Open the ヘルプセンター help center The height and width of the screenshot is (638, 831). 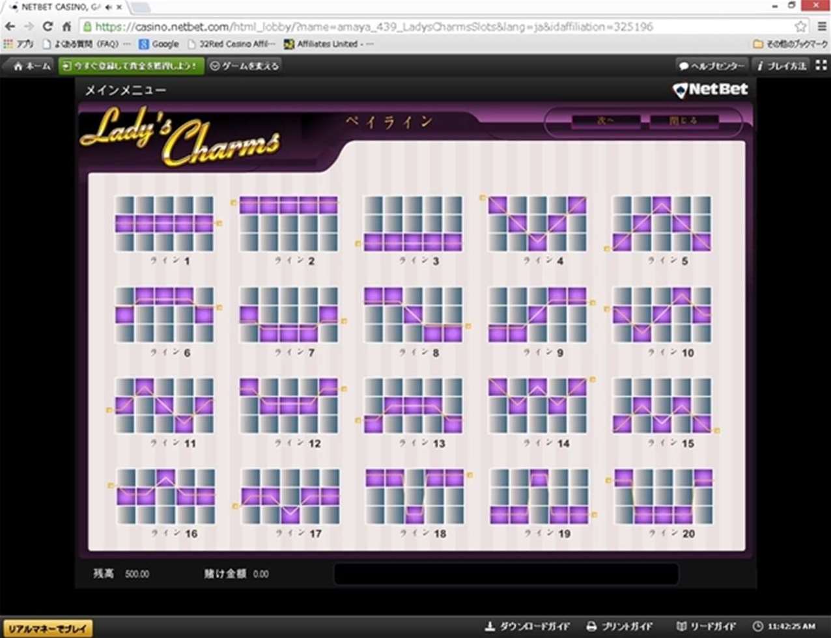pyautogui.click(x=712, y=66)
